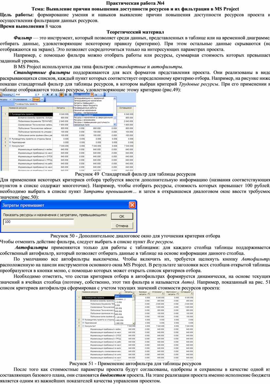The image size is (270, 384).
Task: Open Оставшиеся autofilter arrow in Figure 51
Action: coord(191,293)
